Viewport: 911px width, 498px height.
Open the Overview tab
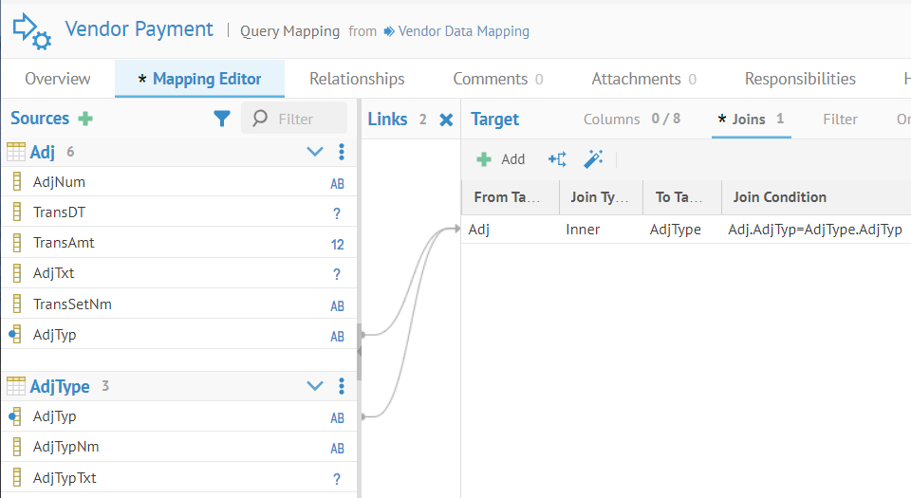pos(58,79)
